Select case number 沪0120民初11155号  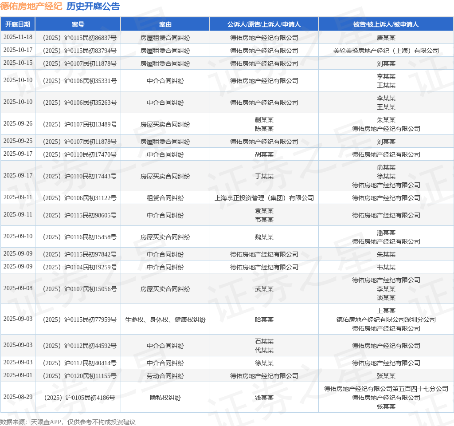(80, 376)
